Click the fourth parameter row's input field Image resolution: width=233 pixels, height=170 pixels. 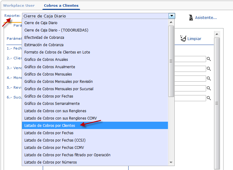[x=190, y=88]
